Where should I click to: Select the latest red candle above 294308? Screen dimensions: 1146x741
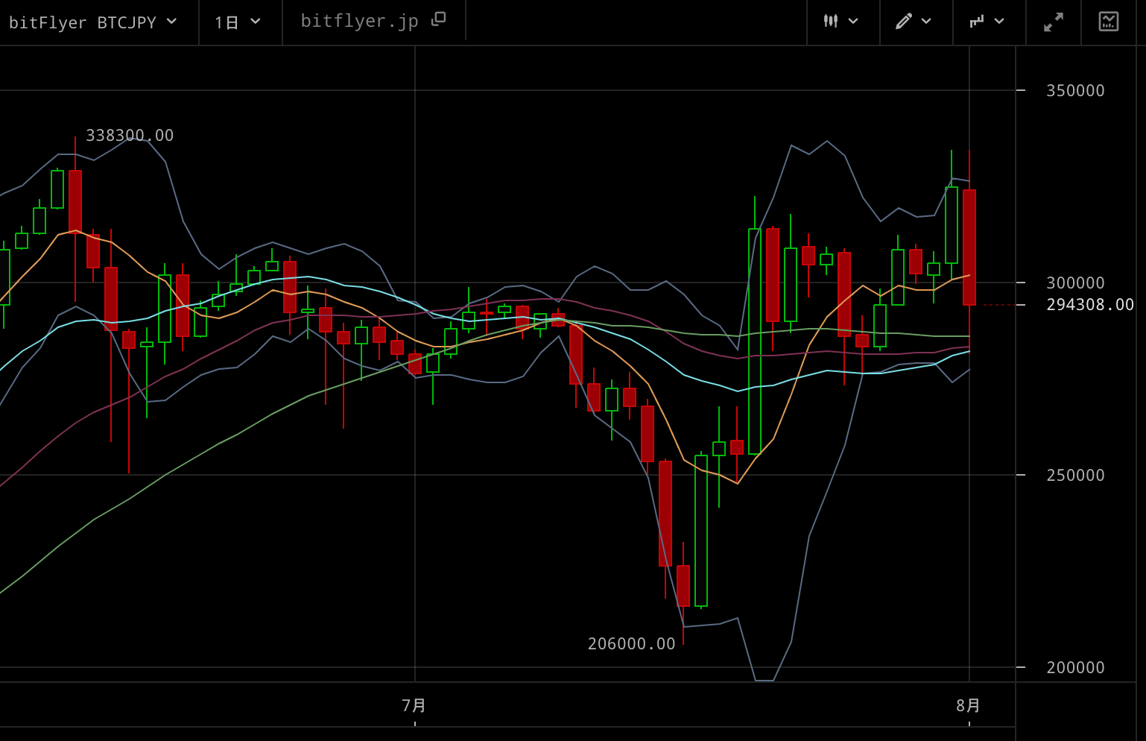tap(969, 247)
